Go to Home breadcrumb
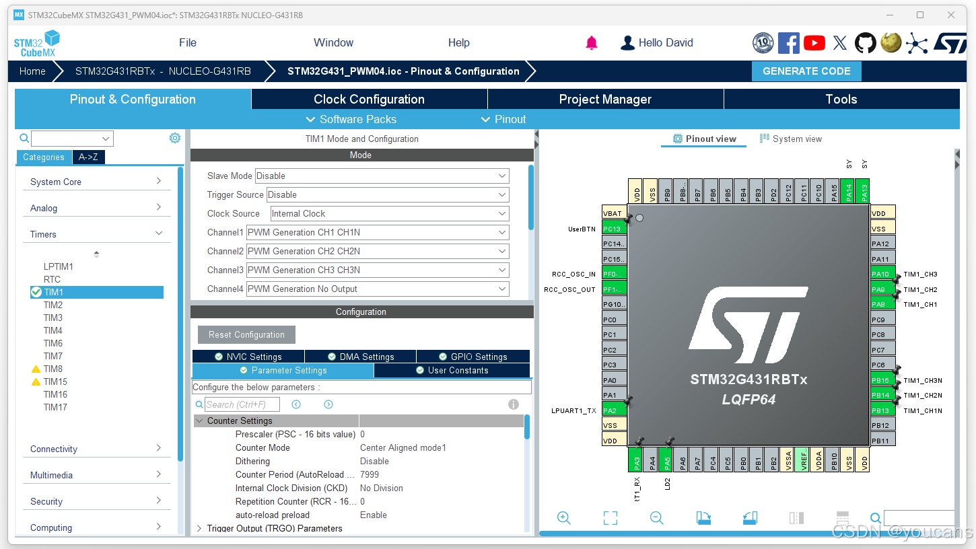Image resolution: width=976 pixels, height=549 pixels. coord(32,71)
